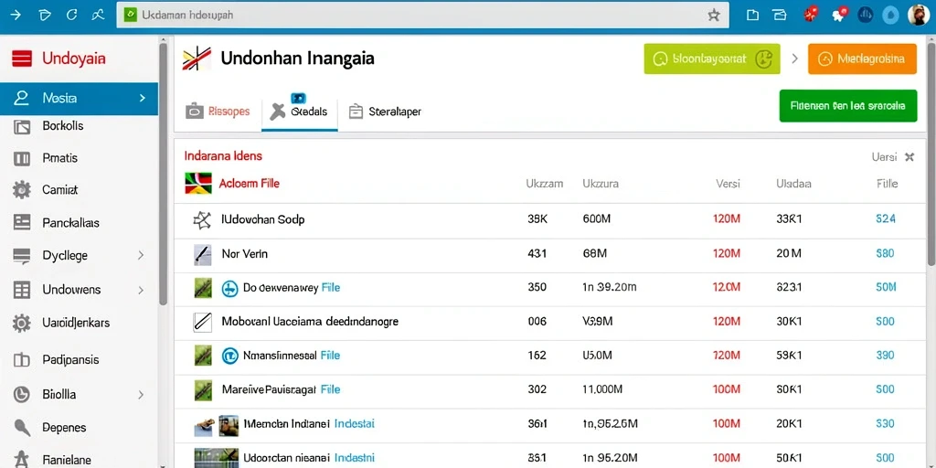Click the Depenes icon in the sidebar
This screenshot has height=468, width=936.
click(22, 428)
